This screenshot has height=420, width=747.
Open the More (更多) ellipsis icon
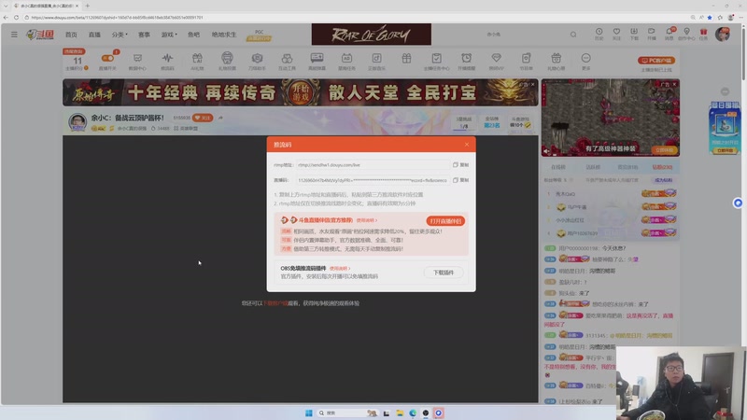[586, 60]
